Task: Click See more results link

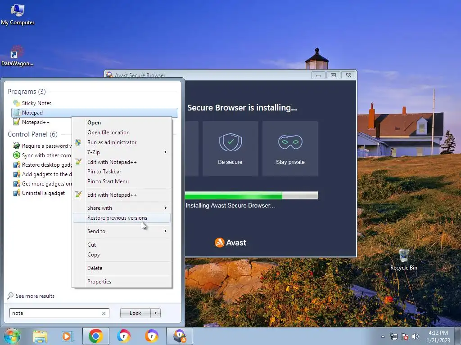Action: point(35,296)
